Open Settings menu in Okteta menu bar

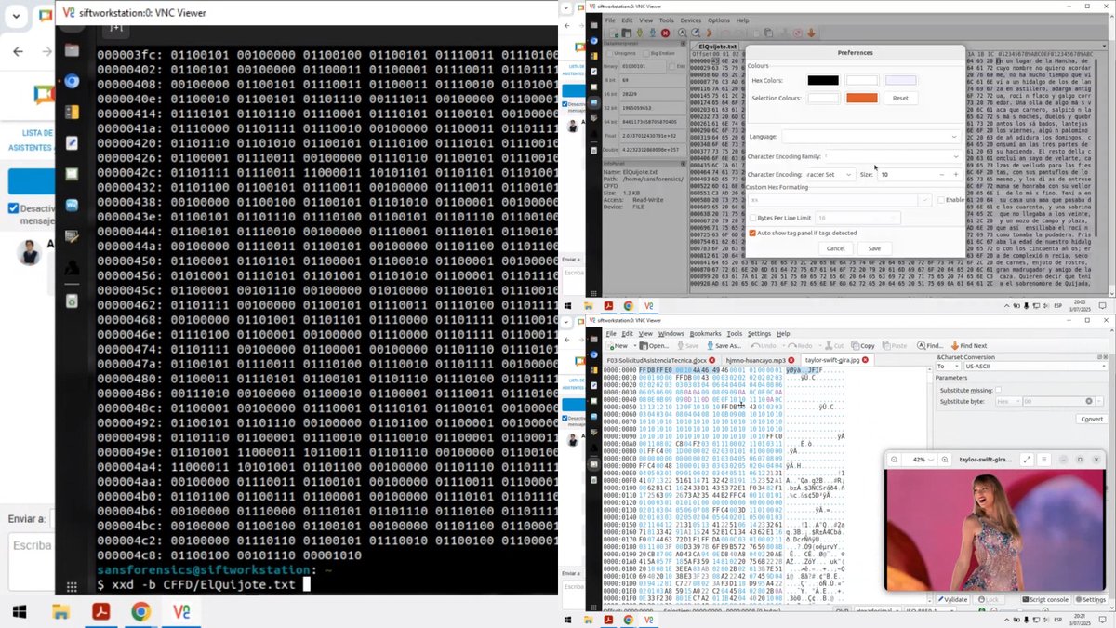(x=759, y=333)
